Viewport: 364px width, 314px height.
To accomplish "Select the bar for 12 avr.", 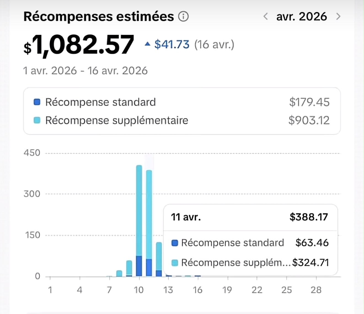I will 159,259.
